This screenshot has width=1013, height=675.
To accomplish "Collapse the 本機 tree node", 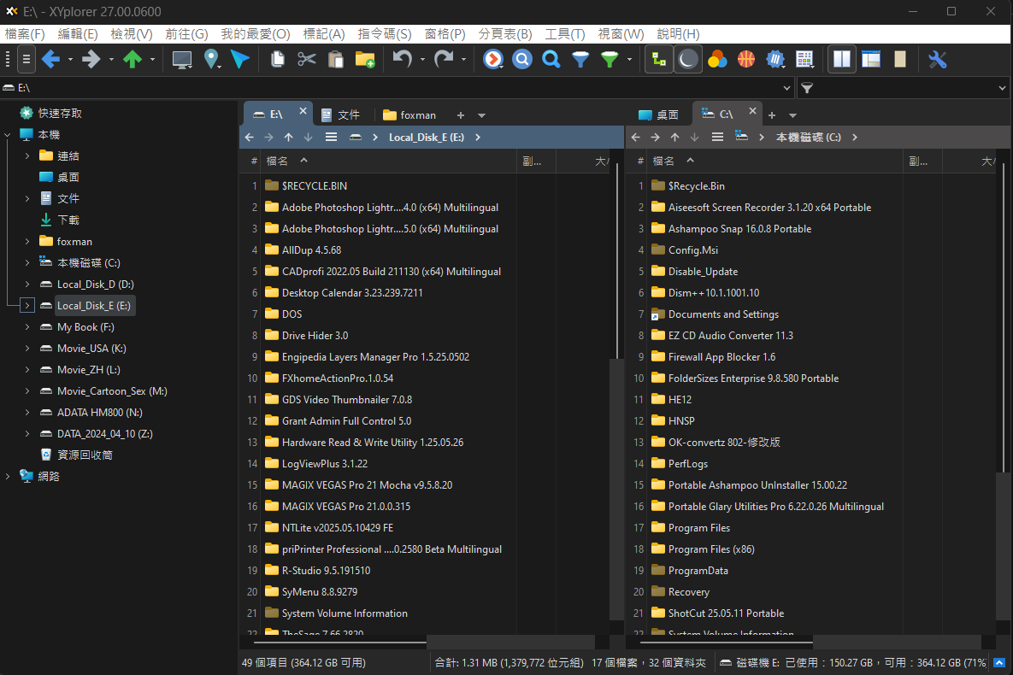I will point(8,134).
